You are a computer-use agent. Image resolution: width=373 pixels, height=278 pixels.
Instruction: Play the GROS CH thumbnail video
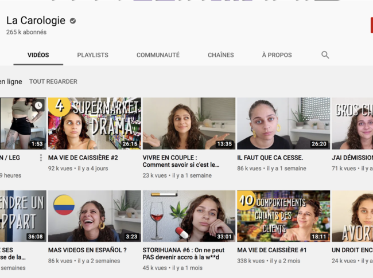(x=352, y=123)
